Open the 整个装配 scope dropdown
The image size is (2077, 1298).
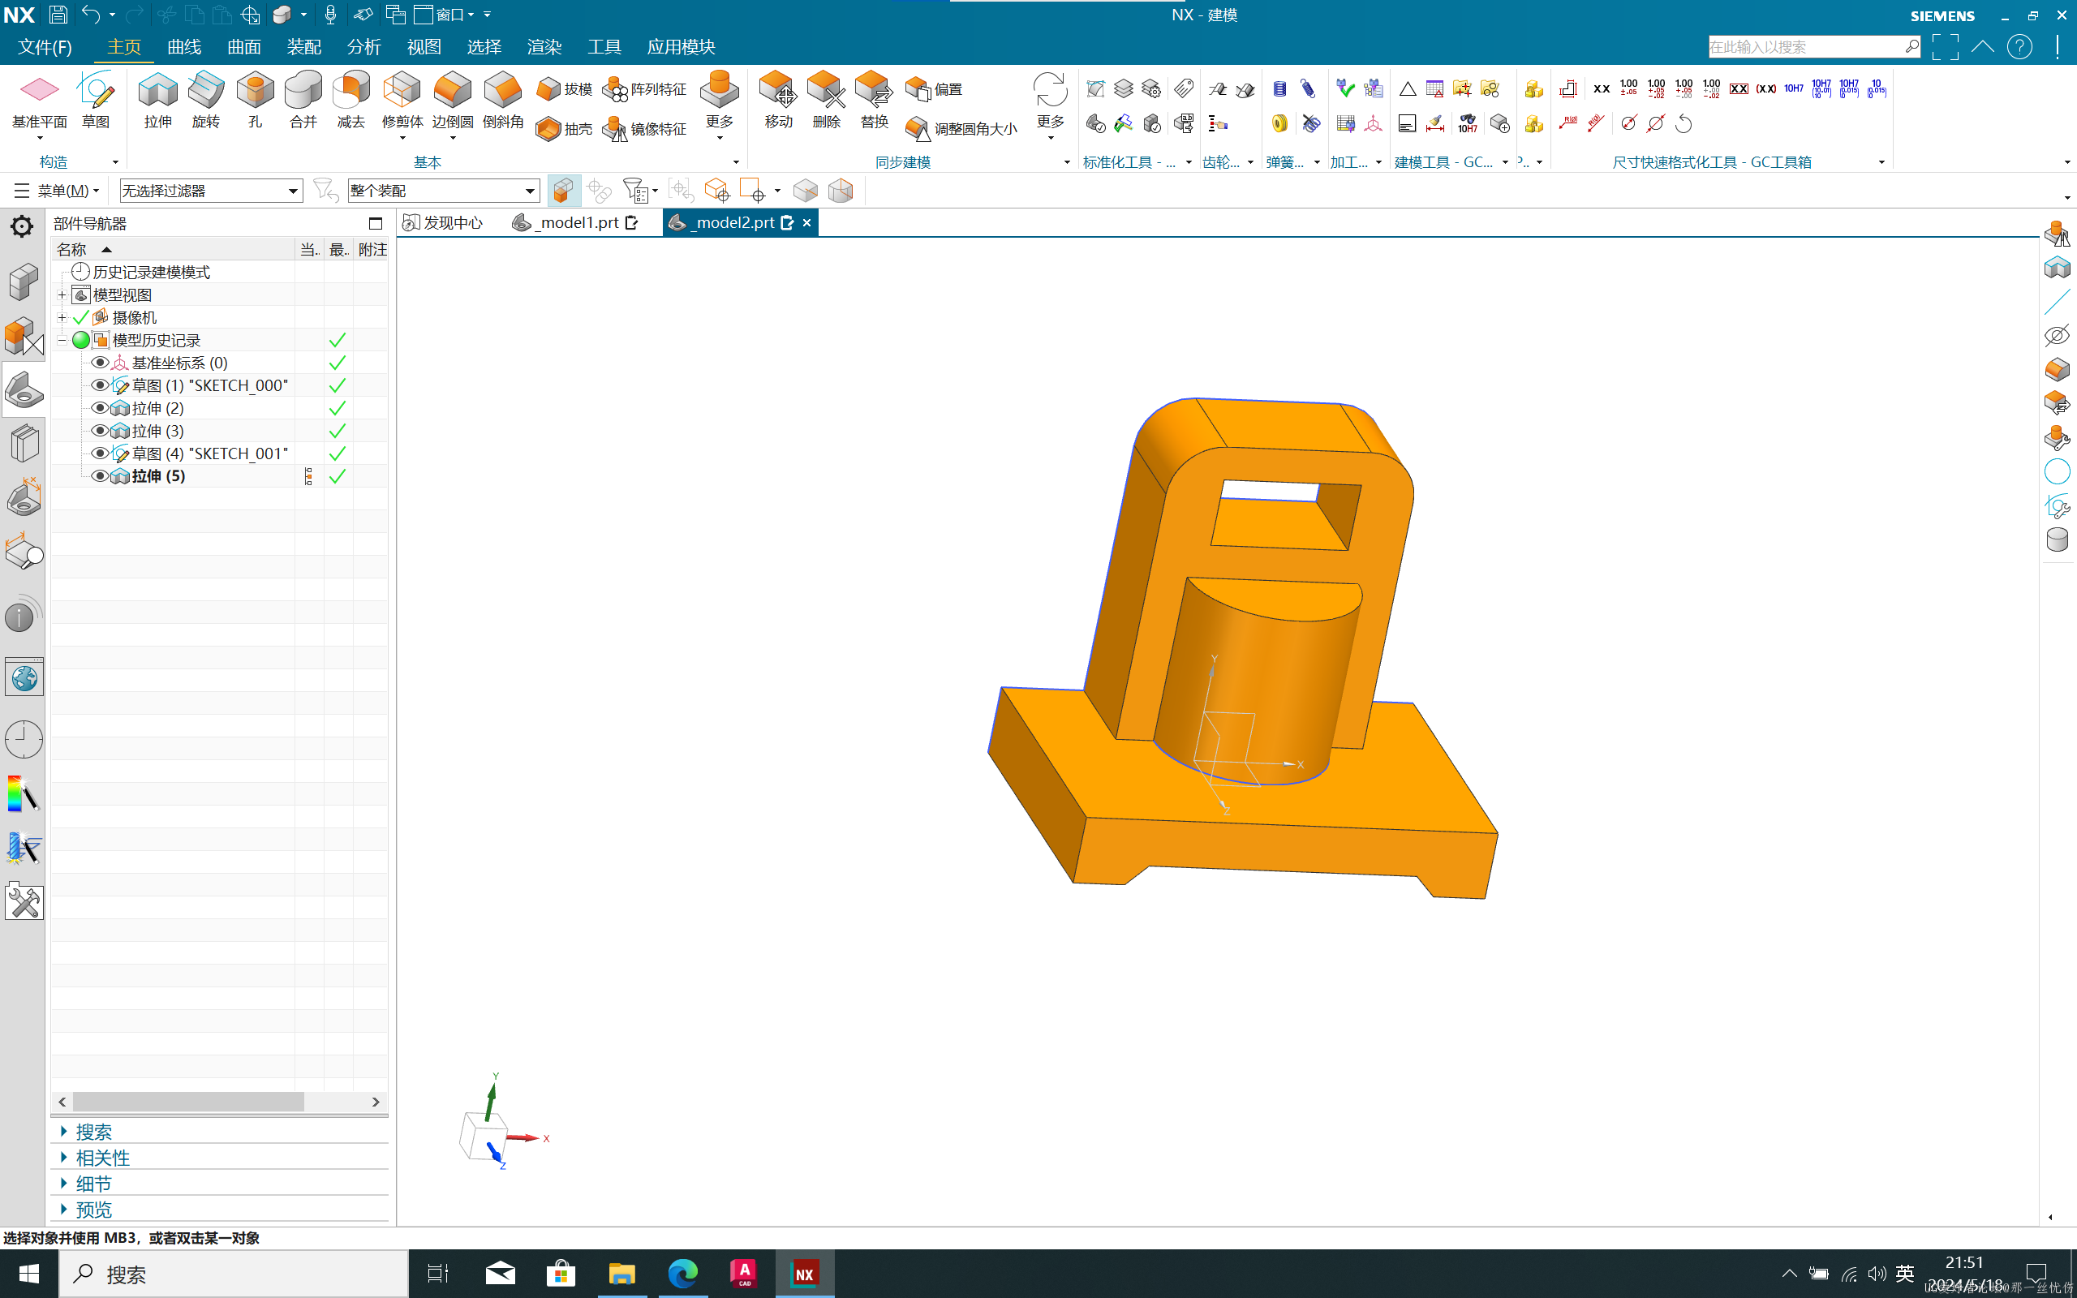443,191
